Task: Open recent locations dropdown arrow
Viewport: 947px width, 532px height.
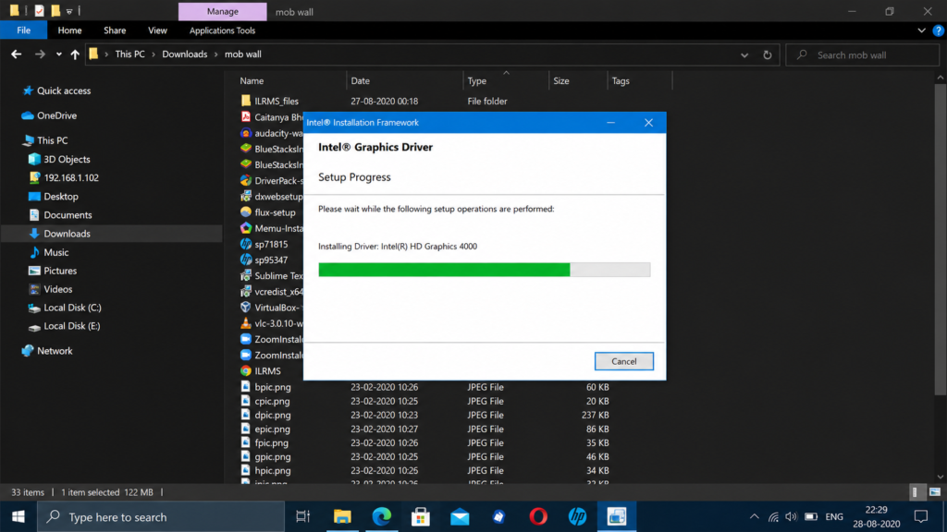Action: (x=58, y=54)
